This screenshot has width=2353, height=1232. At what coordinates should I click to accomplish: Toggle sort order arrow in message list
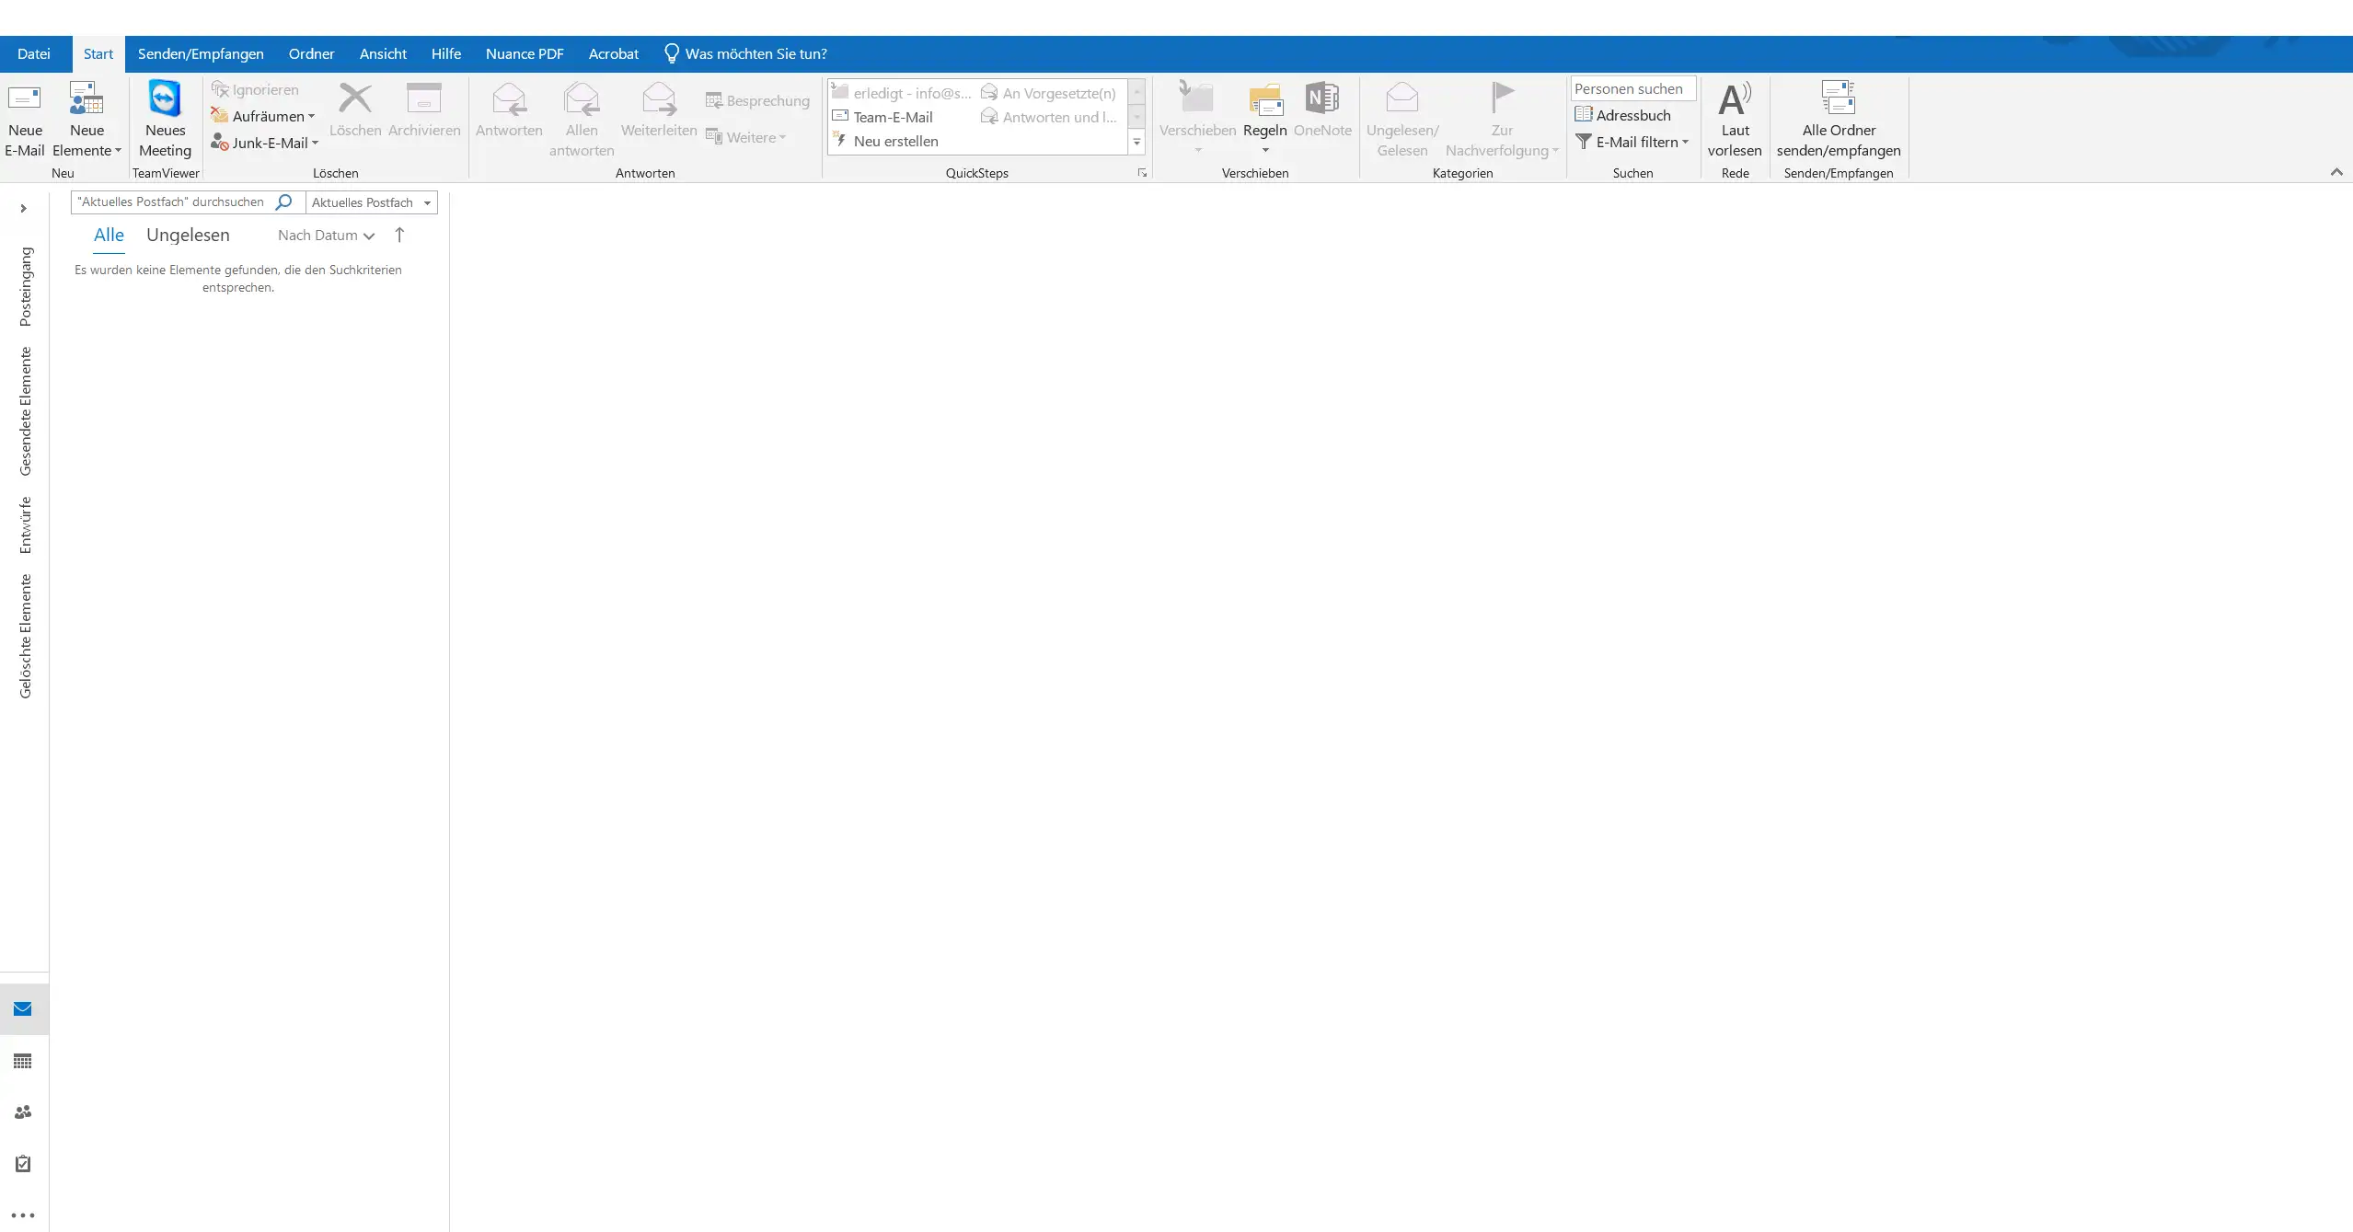(x=399, y=235)
